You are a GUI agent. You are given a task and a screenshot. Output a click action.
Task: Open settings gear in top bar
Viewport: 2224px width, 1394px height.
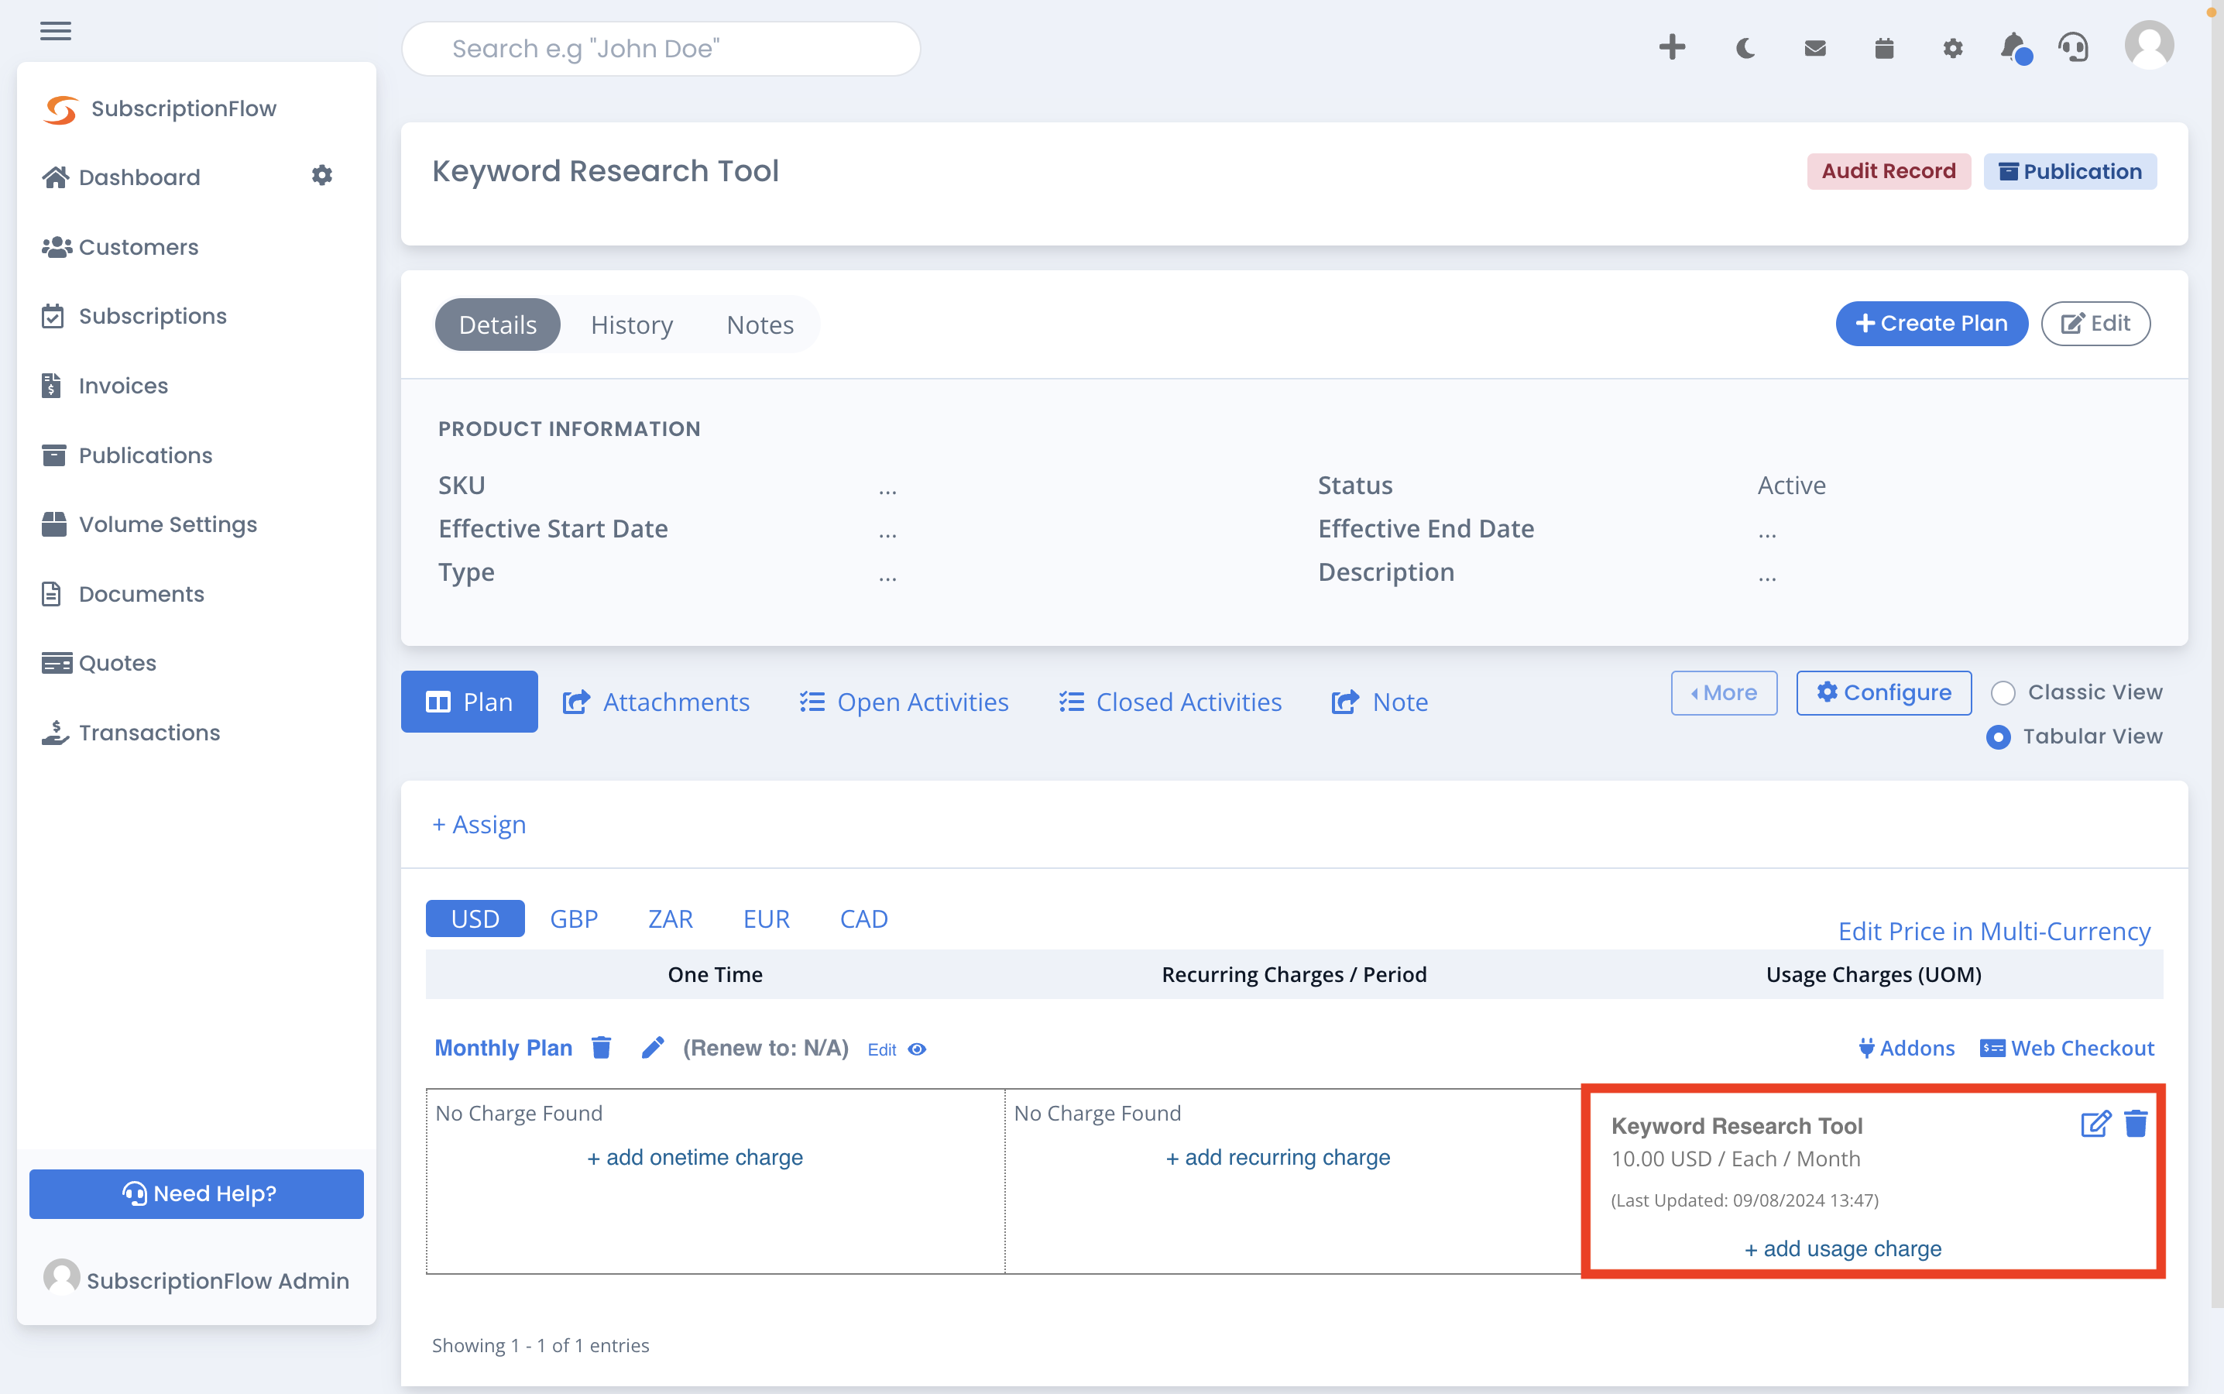coord(1953,48)
